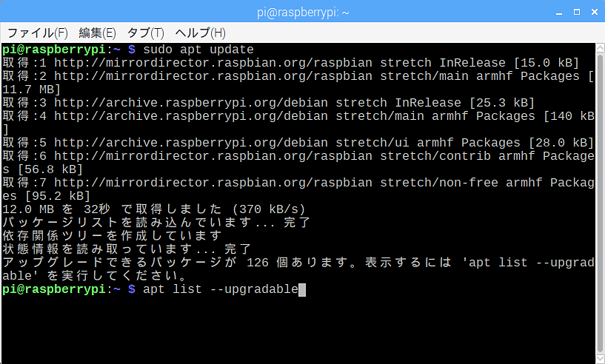This screenshot has width=605, height=364.
Task: Click the line '依存関係ツリーを作成しています'
Action: 112,235
